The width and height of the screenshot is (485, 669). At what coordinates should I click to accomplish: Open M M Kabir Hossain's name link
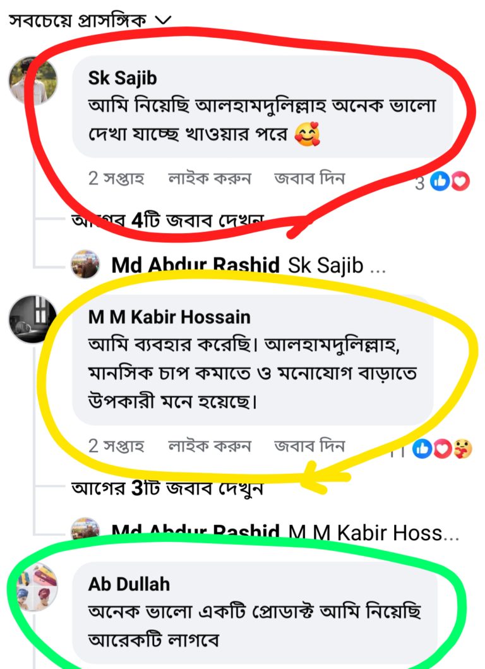point(169,317)
